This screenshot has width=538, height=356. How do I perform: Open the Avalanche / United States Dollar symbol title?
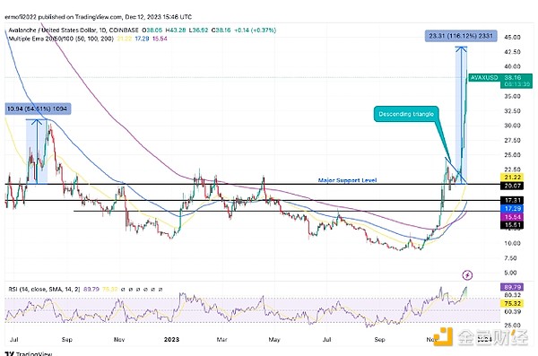pos(74,30)
